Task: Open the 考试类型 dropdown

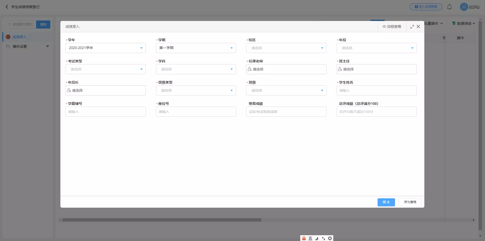Action: pos(106,69)
